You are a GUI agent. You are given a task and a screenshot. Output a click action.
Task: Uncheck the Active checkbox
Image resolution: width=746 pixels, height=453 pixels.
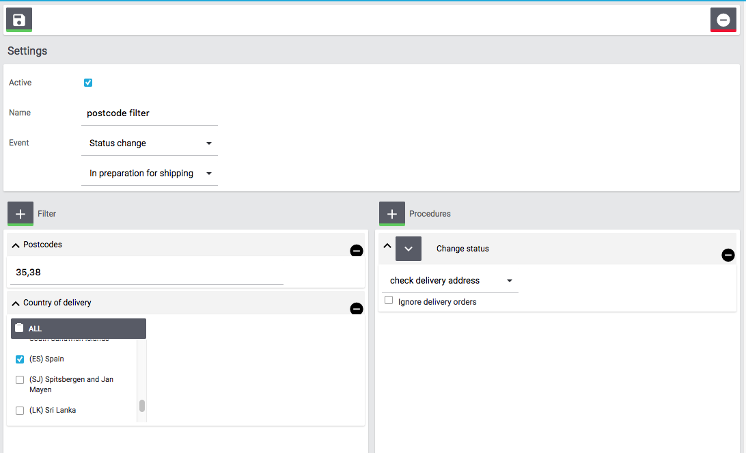88,83
